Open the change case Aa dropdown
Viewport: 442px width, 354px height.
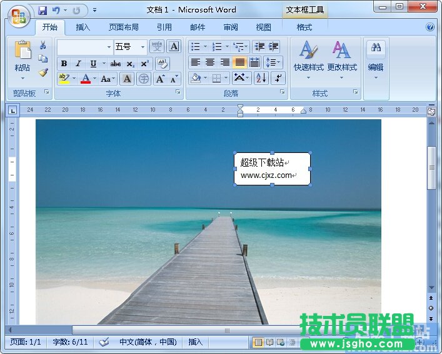(x=108, y=79)
